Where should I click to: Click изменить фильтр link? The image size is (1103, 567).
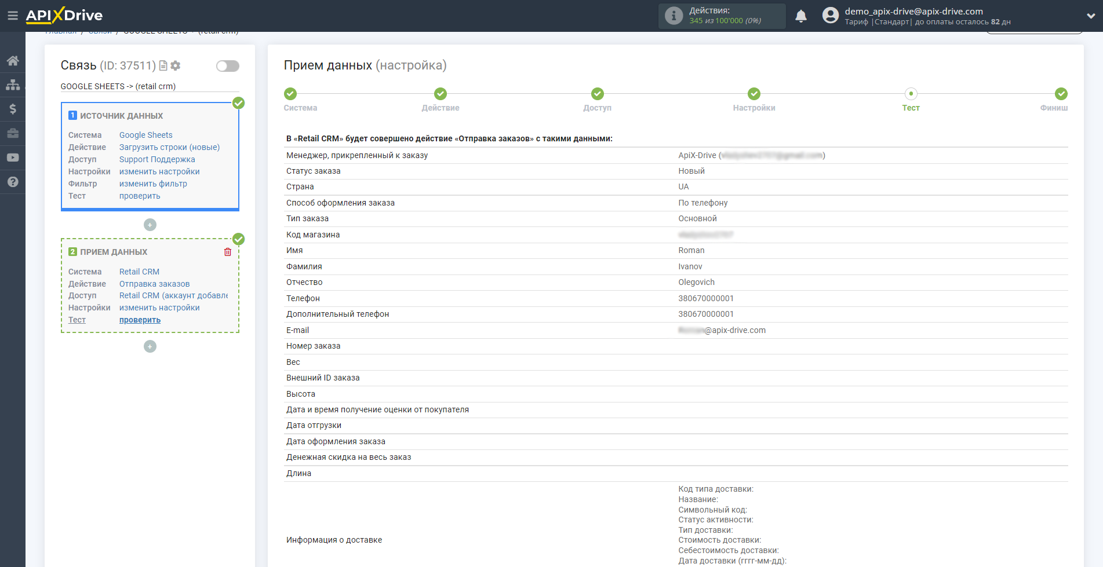153,184
